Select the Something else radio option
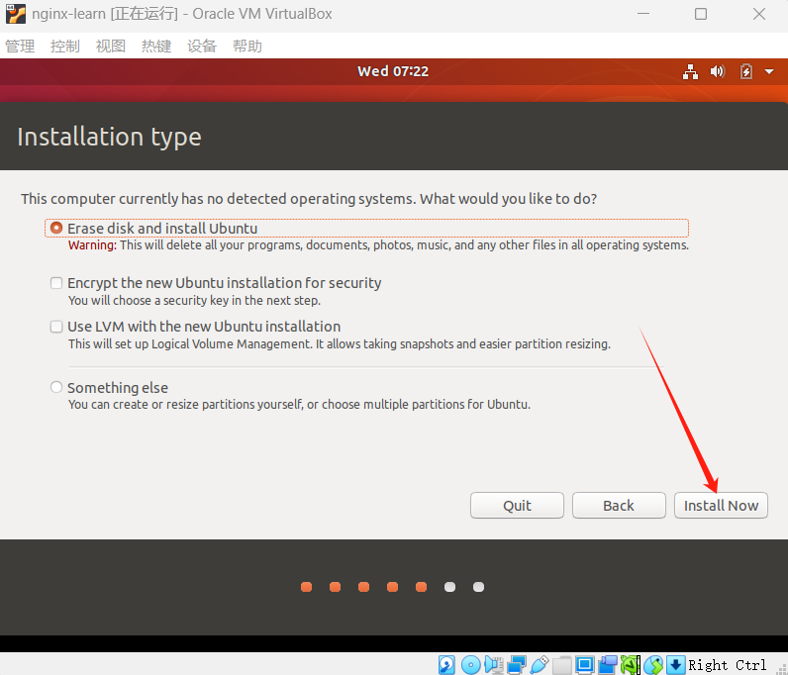 pyautogui.click(x=56, y=387)
